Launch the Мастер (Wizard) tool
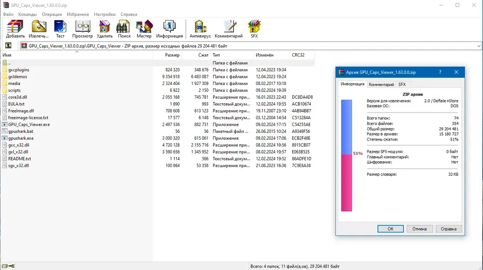Screen dimensions: 483x270 point(144,29)
